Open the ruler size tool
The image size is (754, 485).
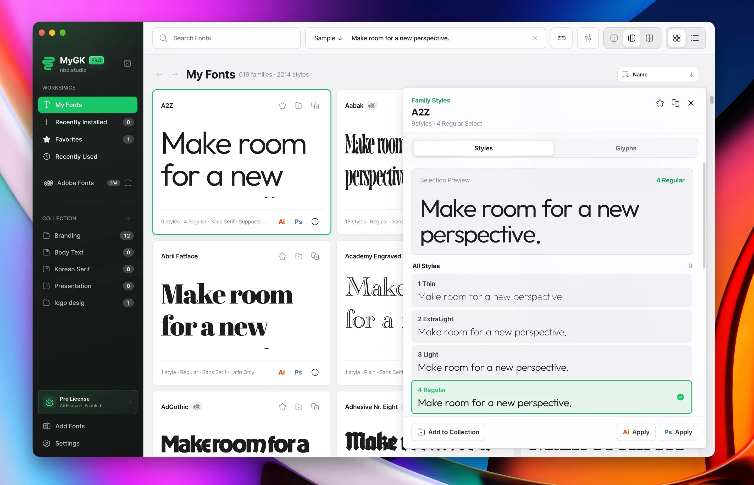tap(561, 38)
